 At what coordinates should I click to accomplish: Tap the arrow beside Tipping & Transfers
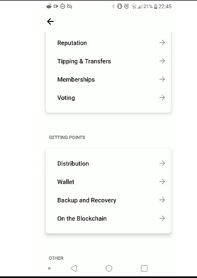tap(162, 61)
